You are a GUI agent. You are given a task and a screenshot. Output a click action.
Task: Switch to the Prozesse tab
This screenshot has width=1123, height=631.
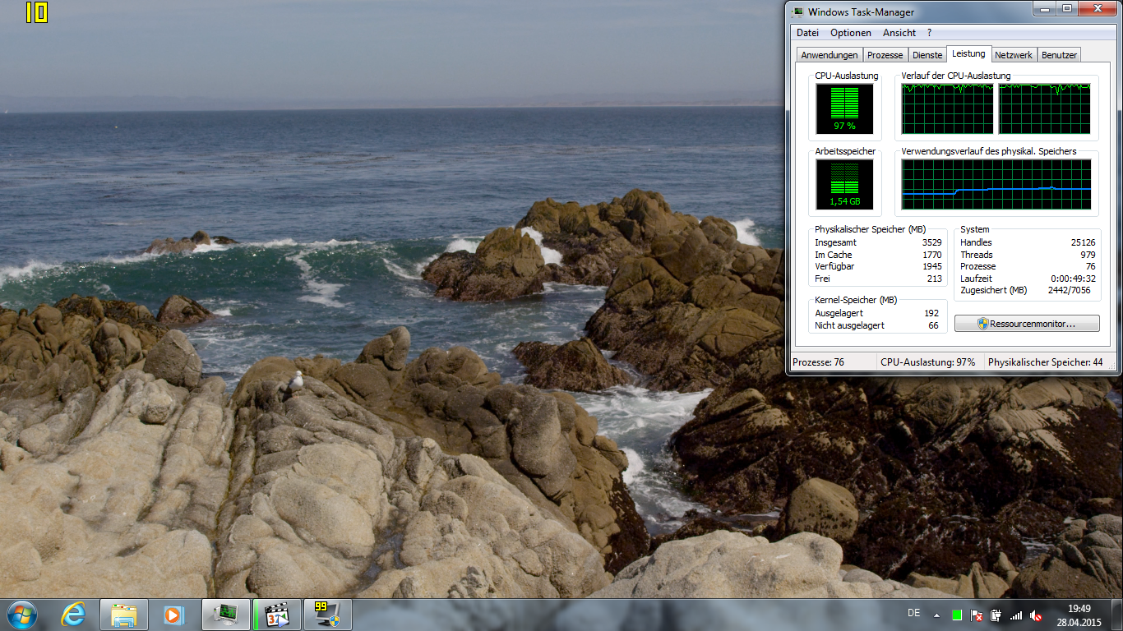click(x=885, y=55)
